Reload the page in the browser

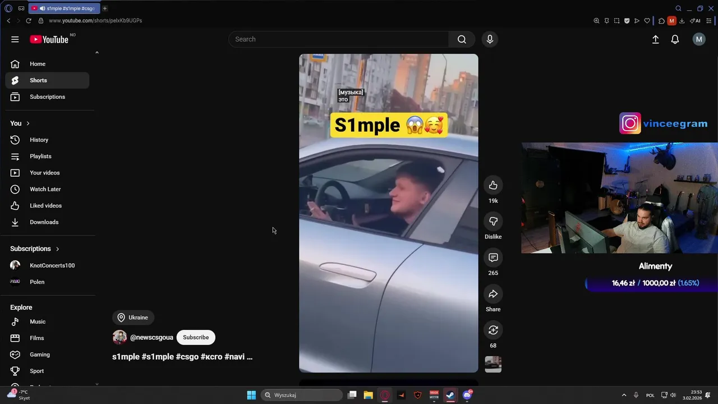29,21
